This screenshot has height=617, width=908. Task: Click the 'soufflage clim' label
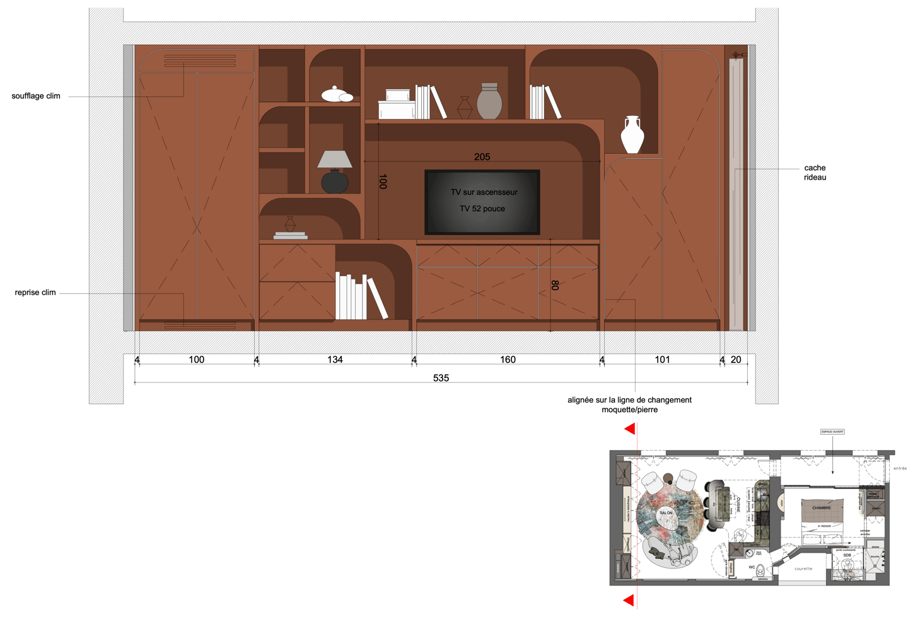pos(36,96)
